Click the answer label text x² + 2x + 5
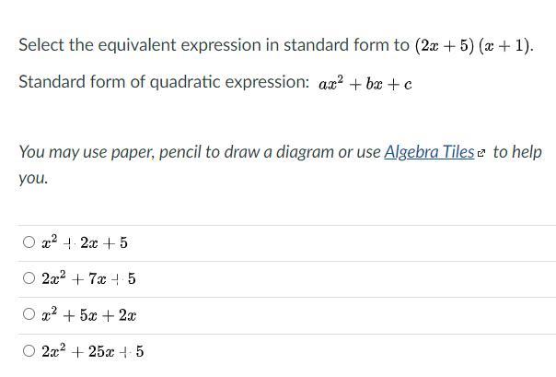The height and width of the screenshot is (377, 556). click(x=85, y=242)
